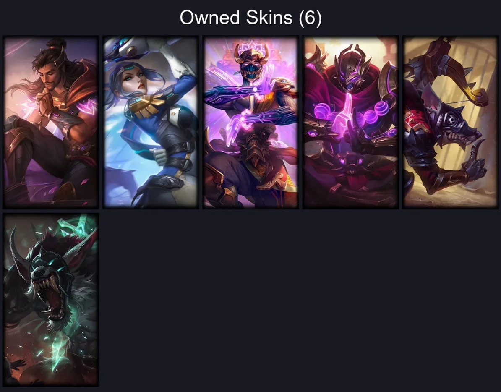Pick the first skin card in top row
Screen dimensions: 501x392
(51, 123)
